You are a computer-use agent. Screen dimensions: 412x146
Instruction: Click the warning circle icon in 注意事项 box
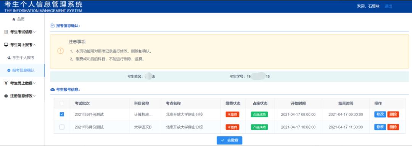(x=60, y=51)
